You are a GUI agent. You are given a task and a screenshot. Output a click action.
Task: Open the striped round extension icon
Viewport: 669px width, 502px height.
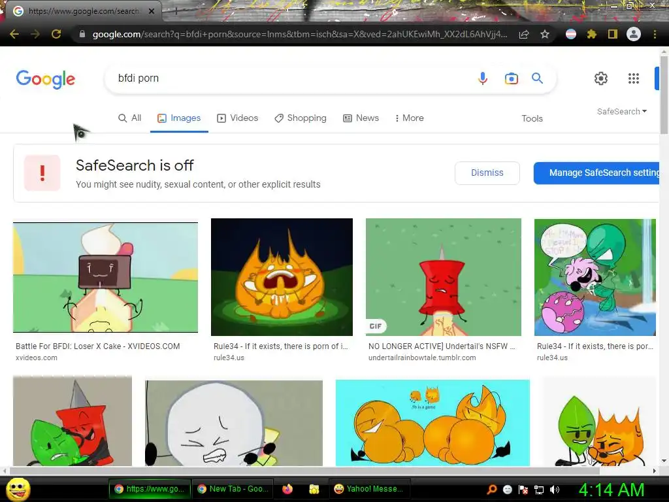(570, 34)
